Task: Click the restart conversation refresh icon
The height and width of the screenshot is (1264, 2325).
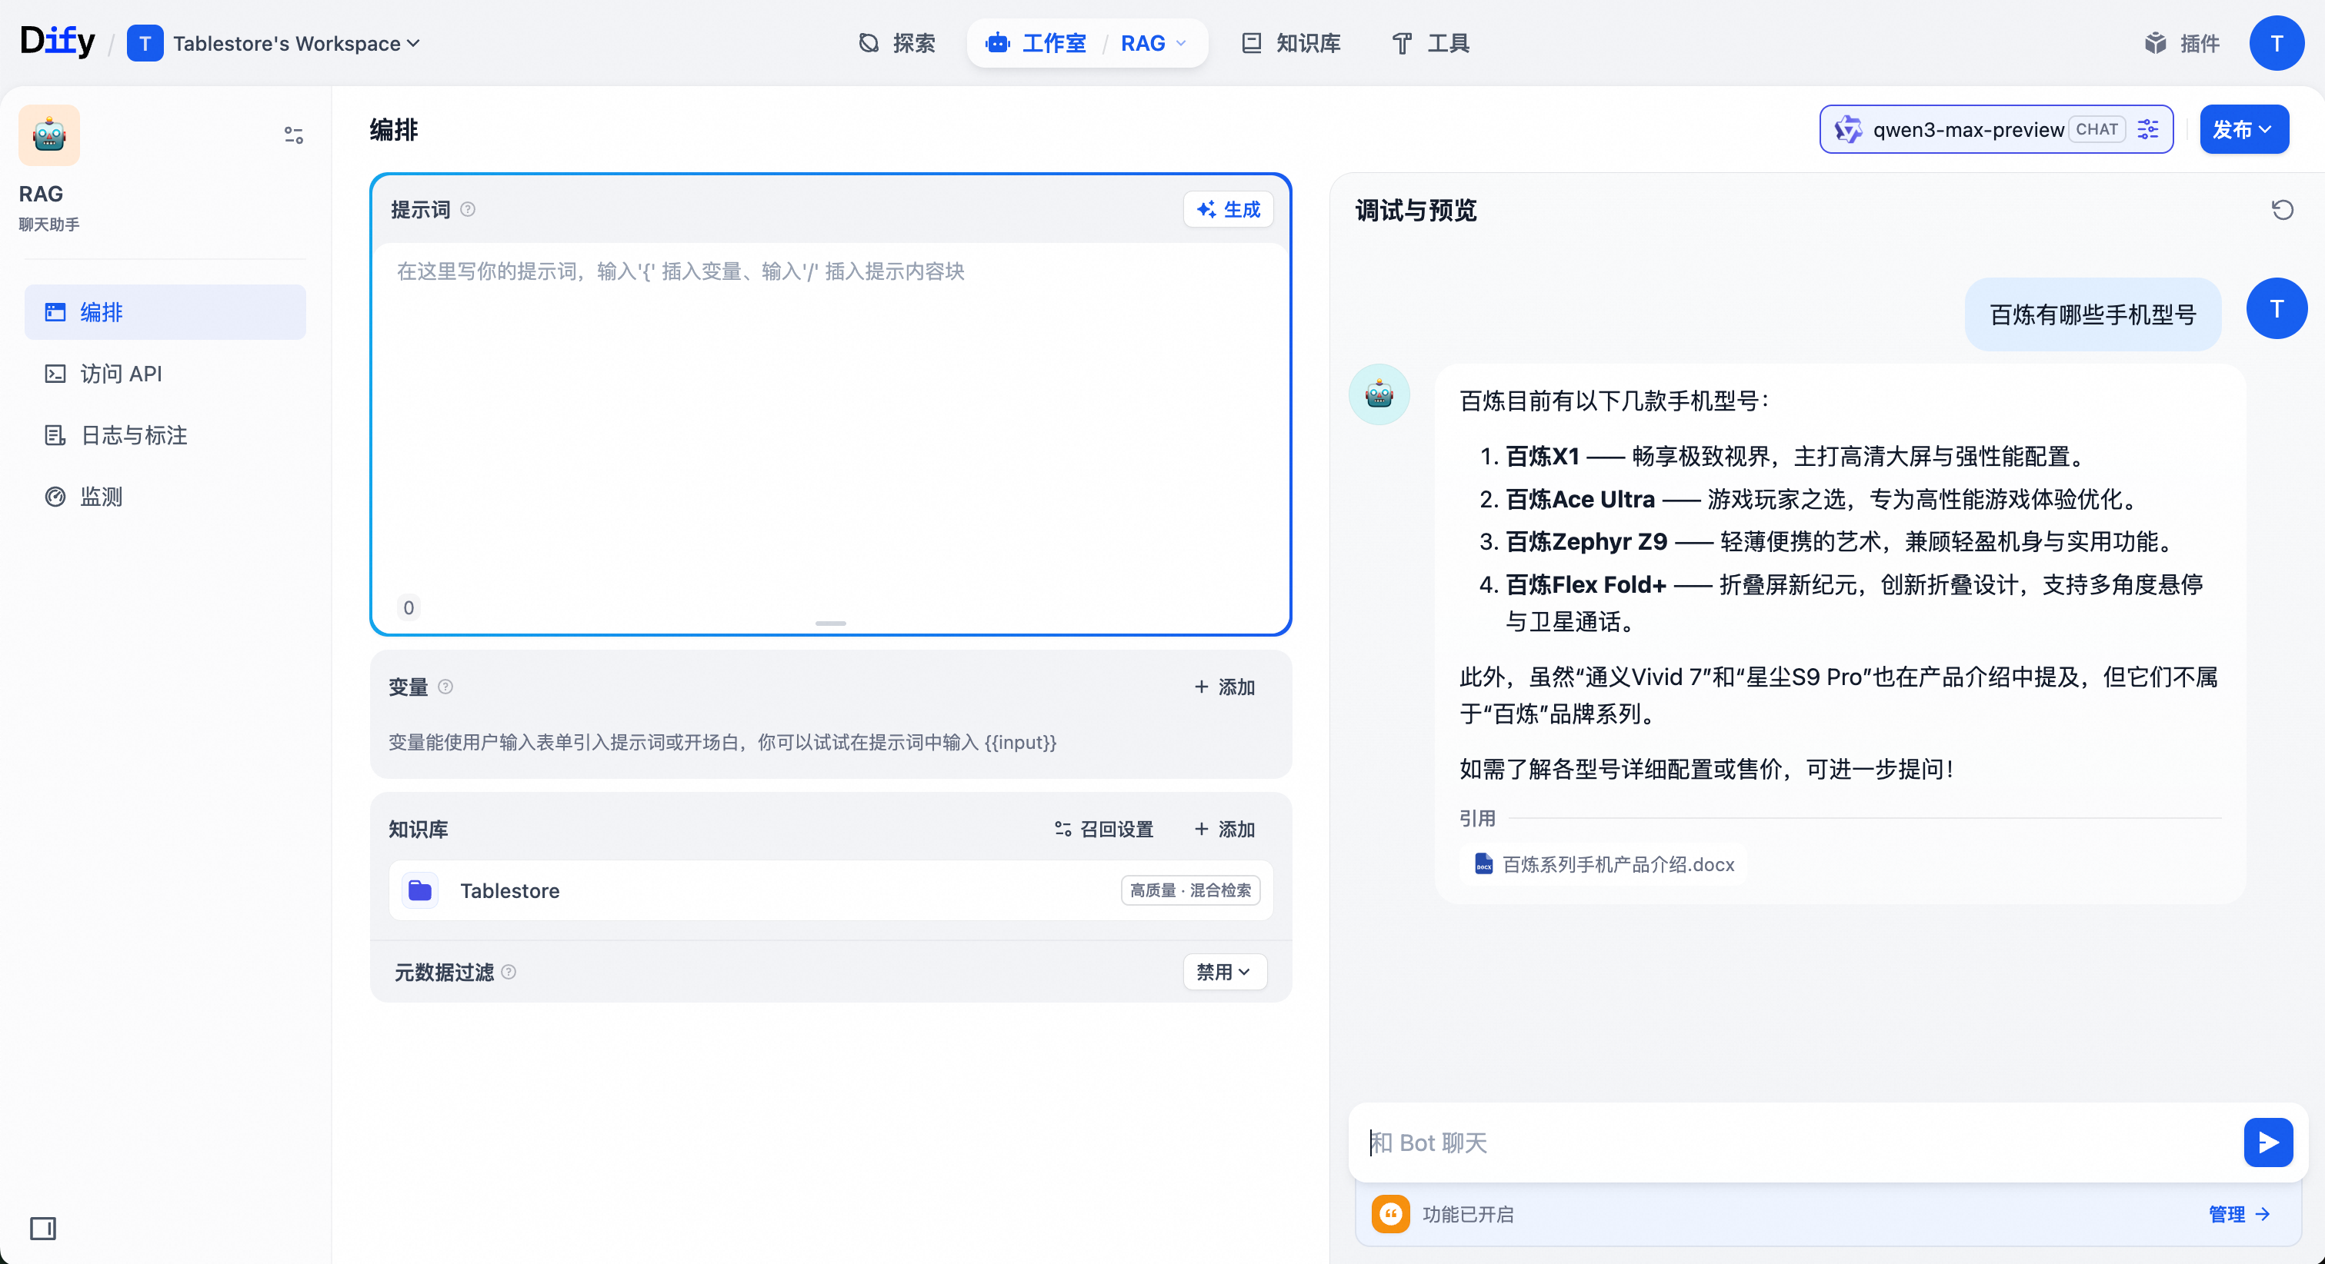Action: [2282, 210]
